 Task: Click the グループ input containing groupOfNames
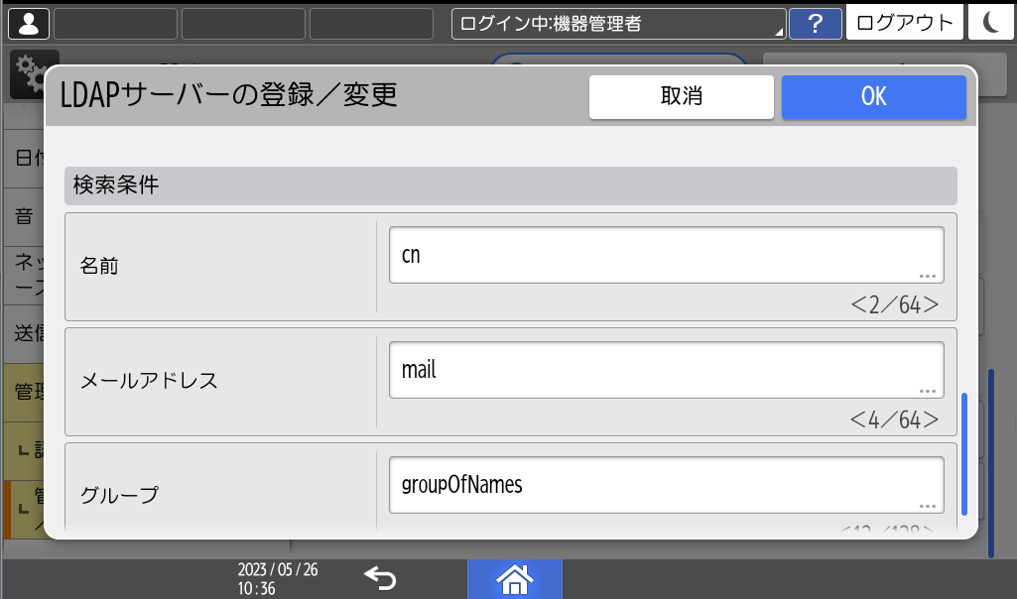[666, 483]
